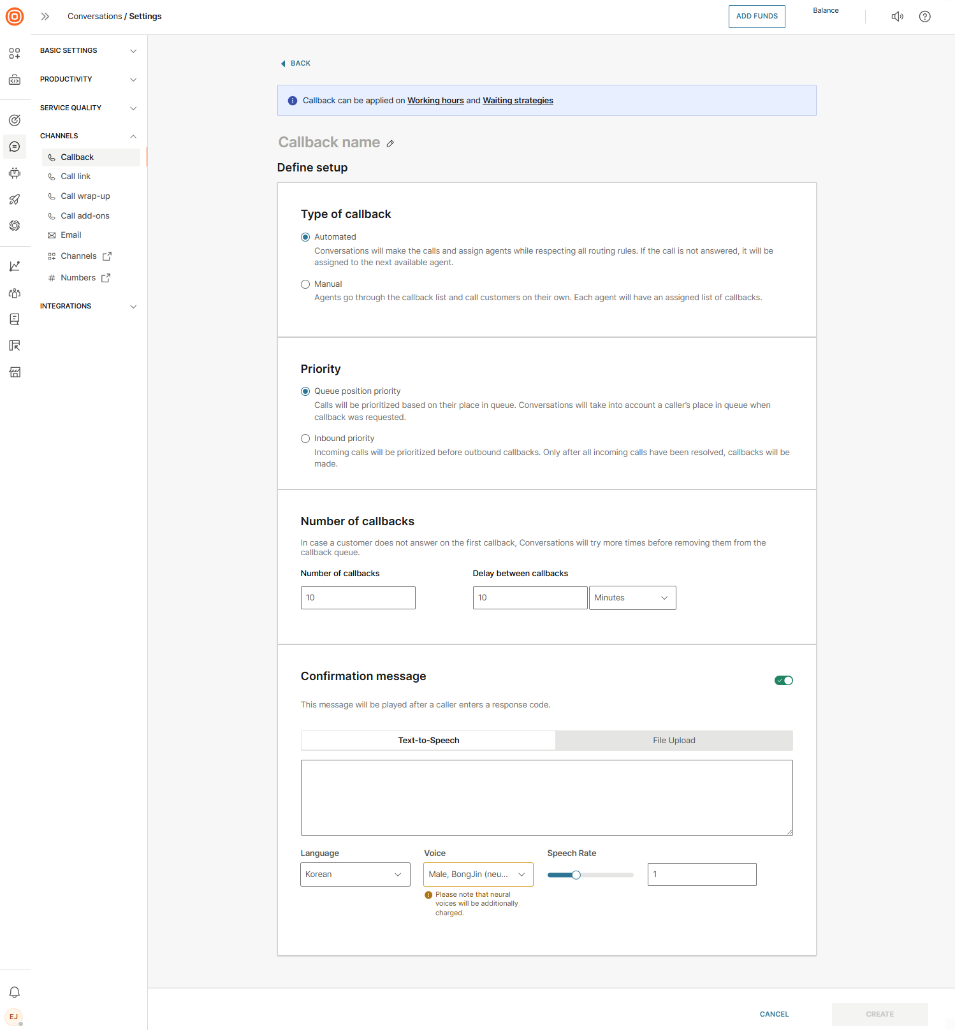Image resolution: width=955 pixels, height=1030 pixels.
Task: Open the Language dropdown showing Korean
Action: (x=354, y=874)
